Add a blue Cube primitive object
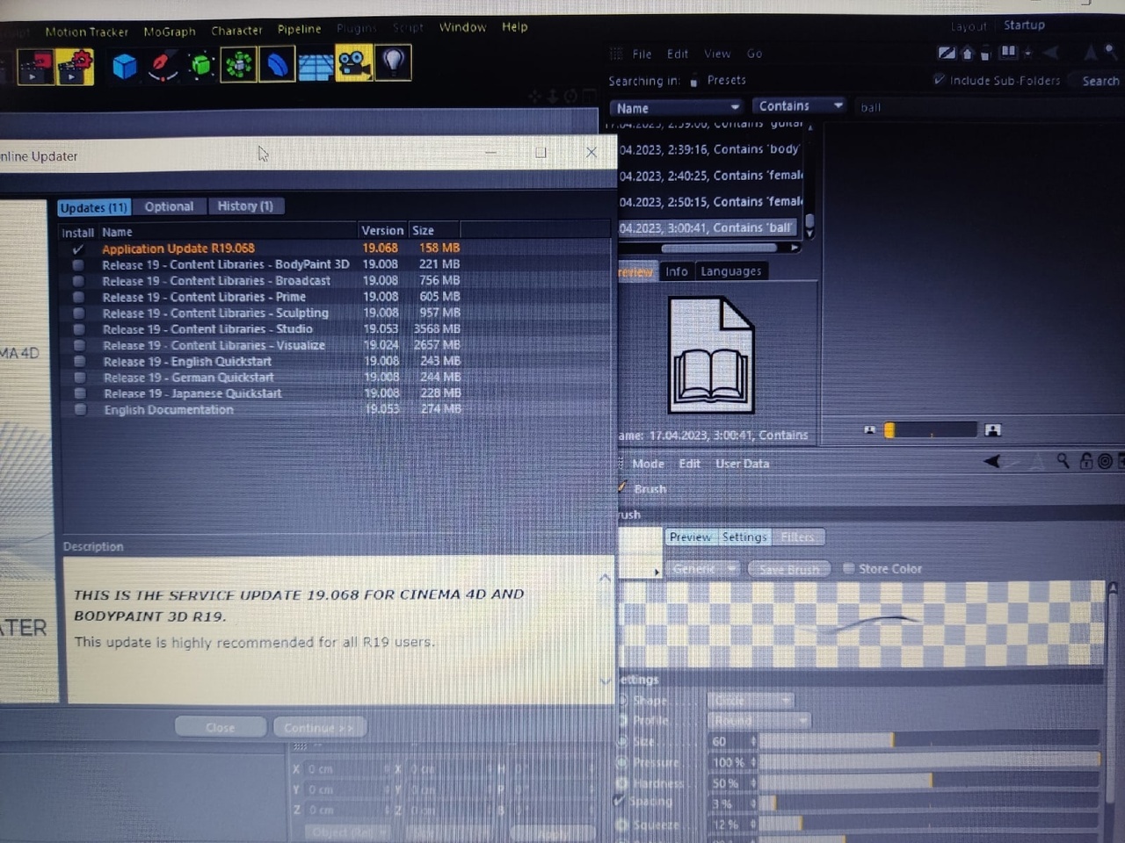Viewport: 1125px width, 843px height. [124, 66]
